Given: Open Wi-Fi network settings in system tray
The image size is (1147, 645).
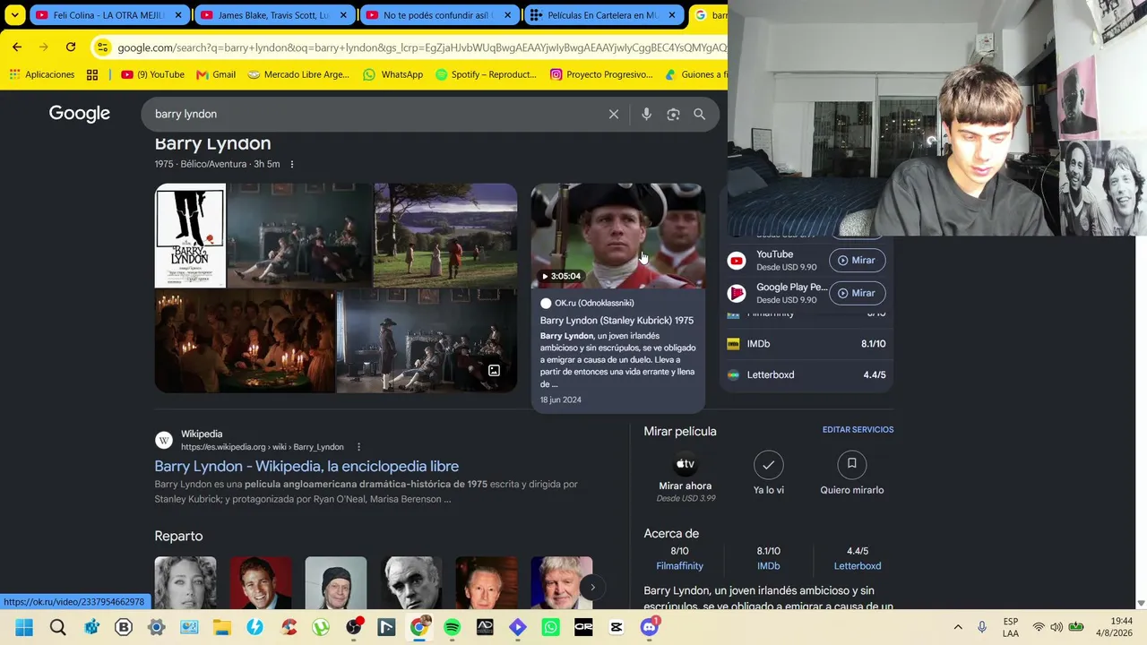Looking at the screenshot, I should click(x=1039, y=627).
